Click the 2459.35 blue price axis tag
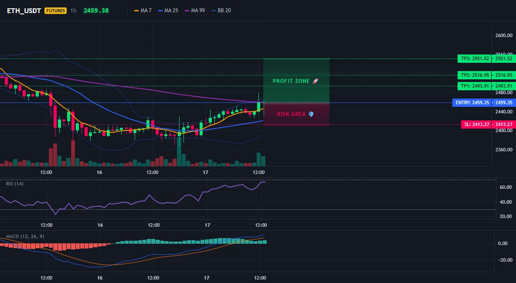 (503, 102)
